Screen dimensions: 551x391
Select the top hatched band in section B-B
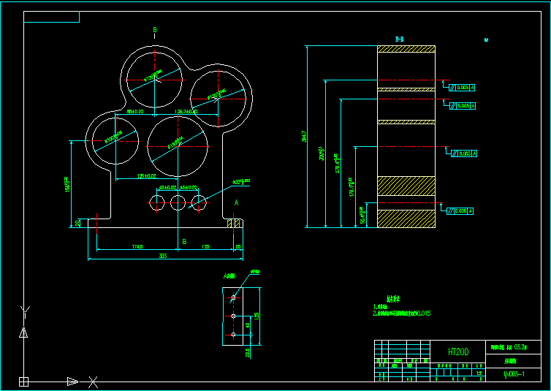406,49
